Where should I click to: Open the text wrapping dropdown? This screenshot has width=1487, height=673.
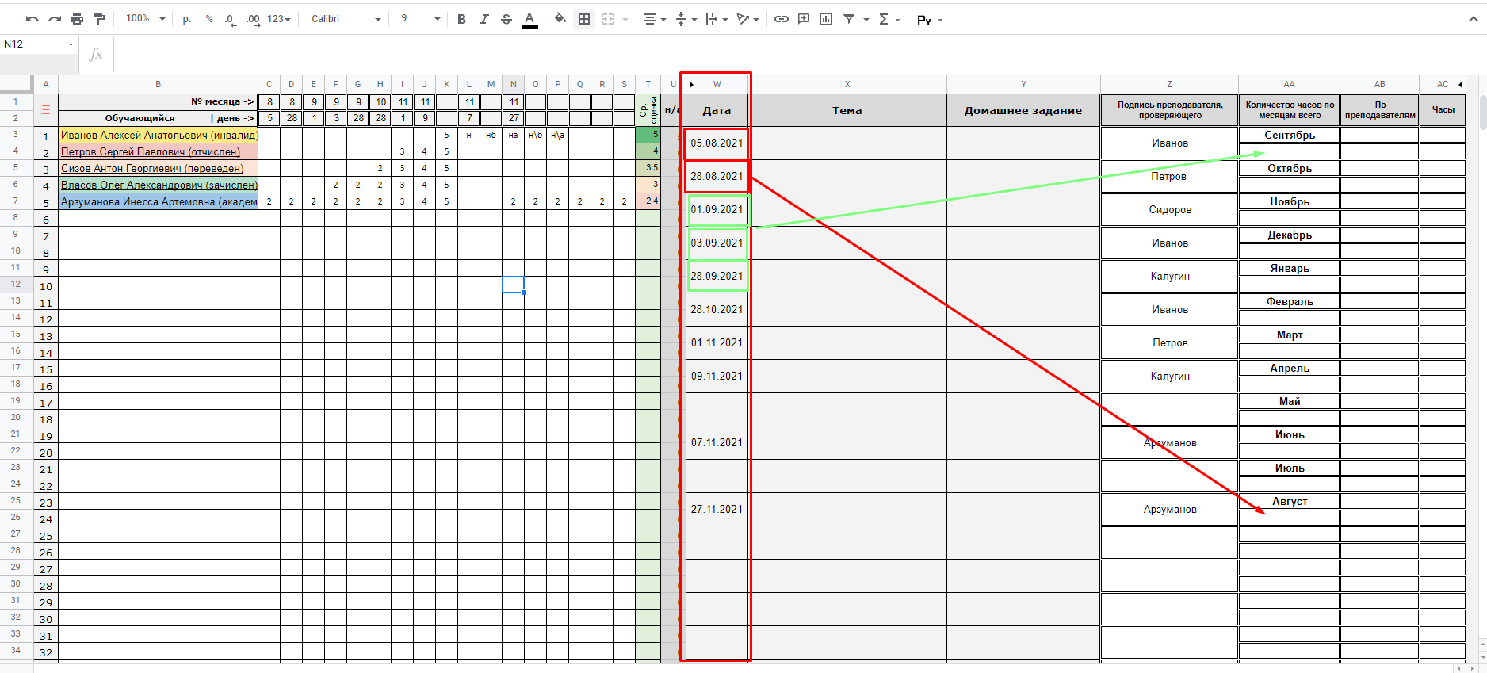pyautogui.click(x=717, y=19)
